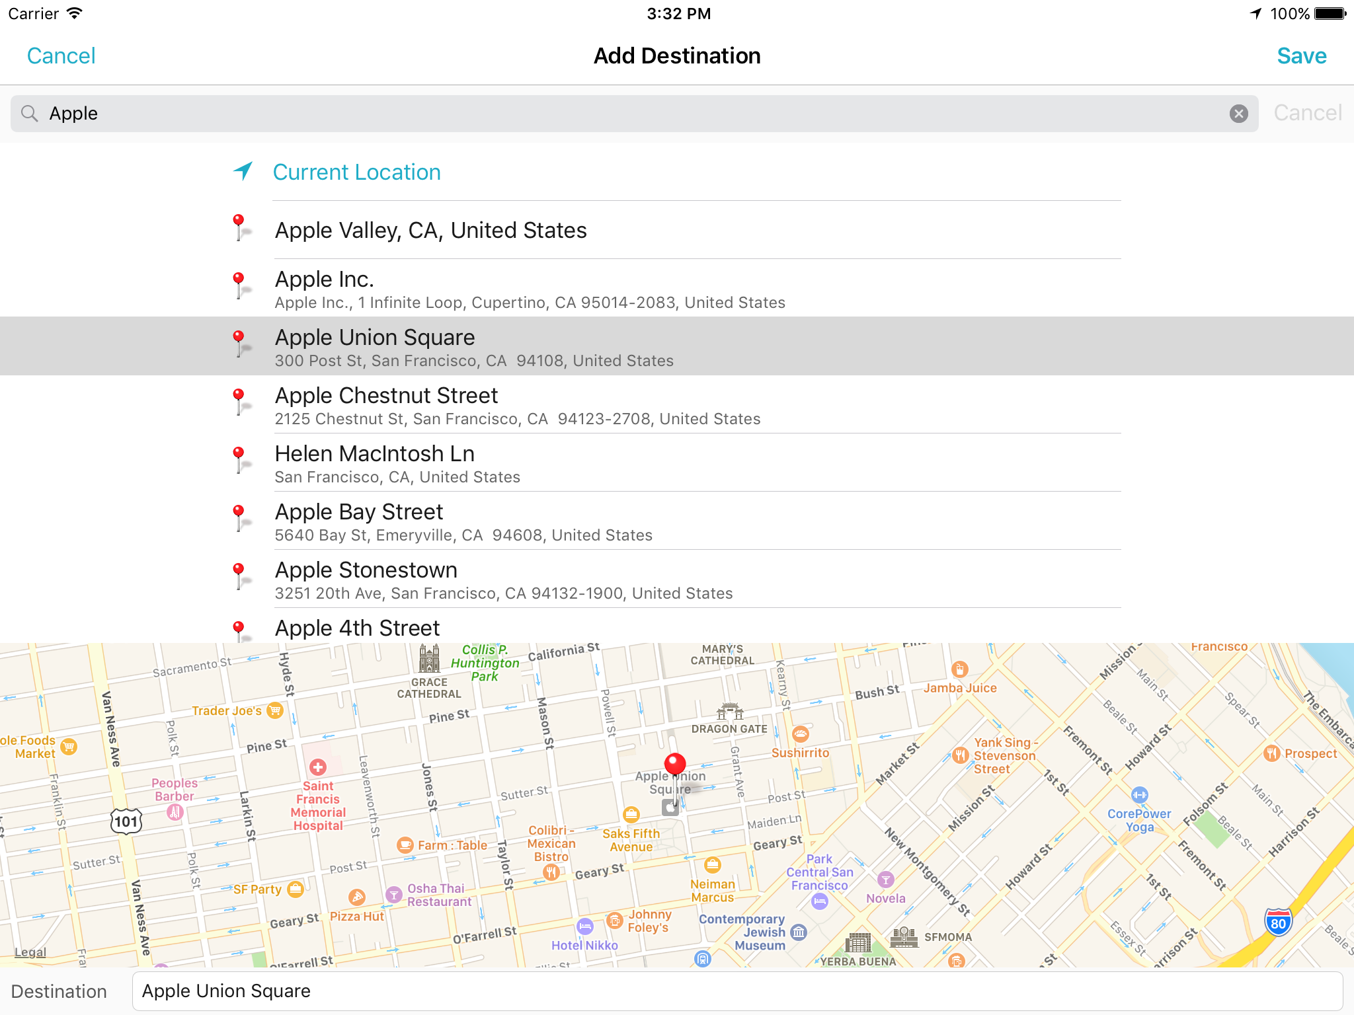Select Apple Inc. Cupertino result
Viewport: 1354px width, 1015px height.
677,288
